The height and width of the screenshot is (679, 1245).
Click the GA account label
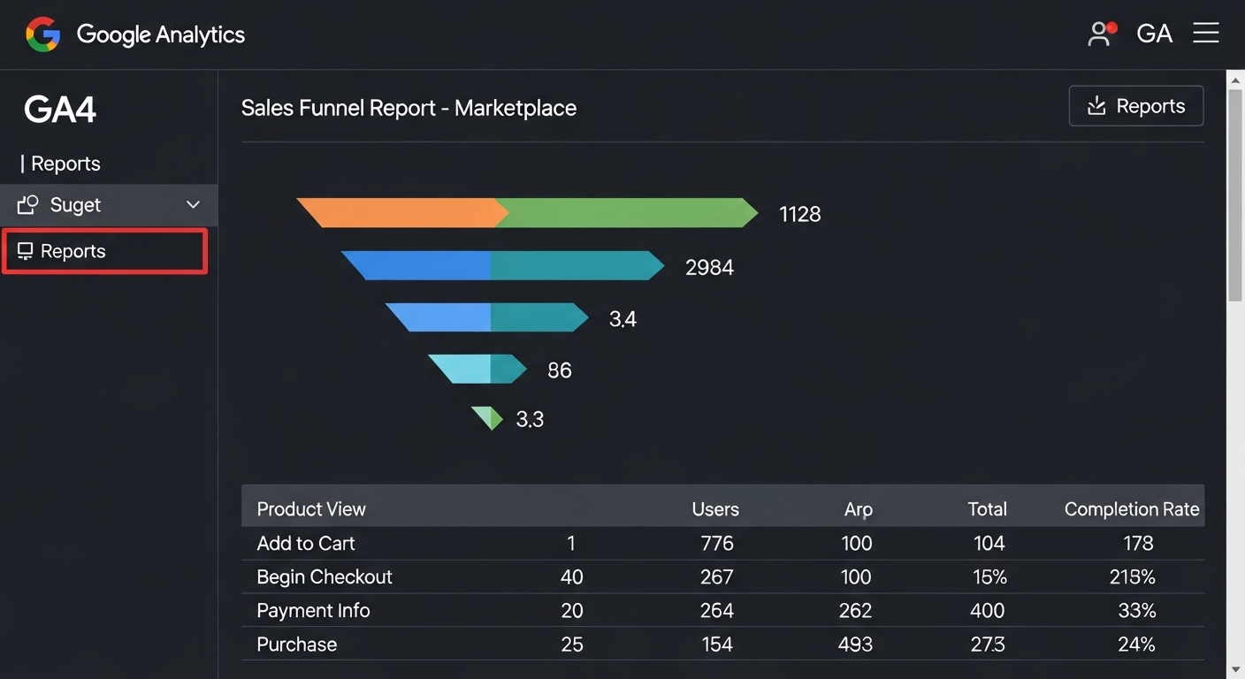tap(1154, 34)
